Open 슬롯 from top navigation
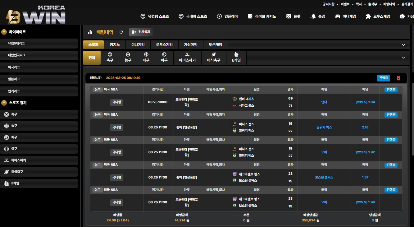414x227 pixels. pos(293,16)
